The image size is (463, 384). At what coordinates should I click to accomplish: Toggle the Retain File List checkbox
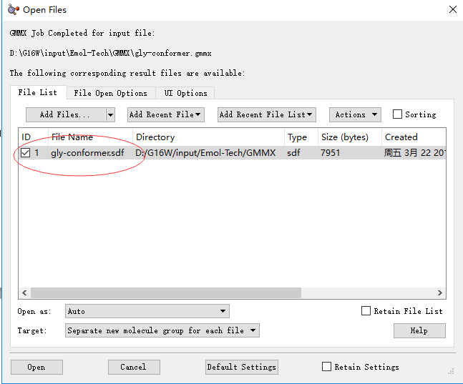tap(366, 311)
